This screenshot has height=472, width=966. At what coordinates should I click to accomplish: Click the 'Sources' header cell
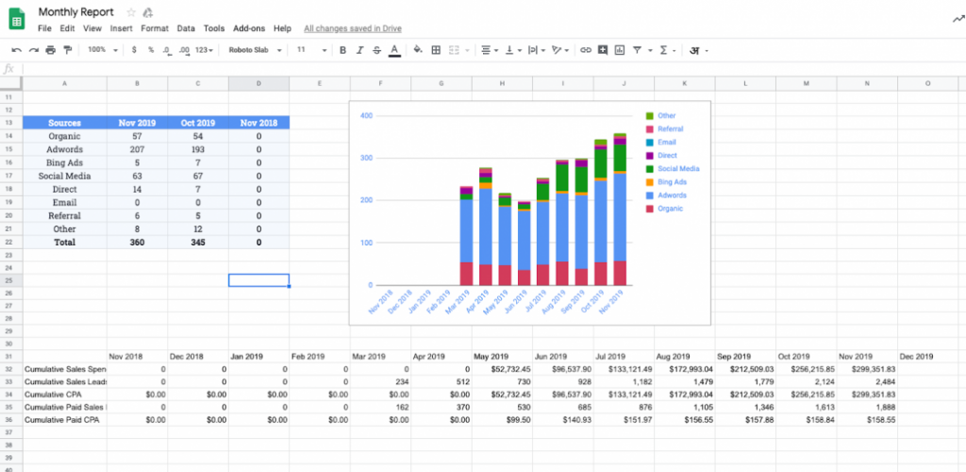(x=65, y=123)
